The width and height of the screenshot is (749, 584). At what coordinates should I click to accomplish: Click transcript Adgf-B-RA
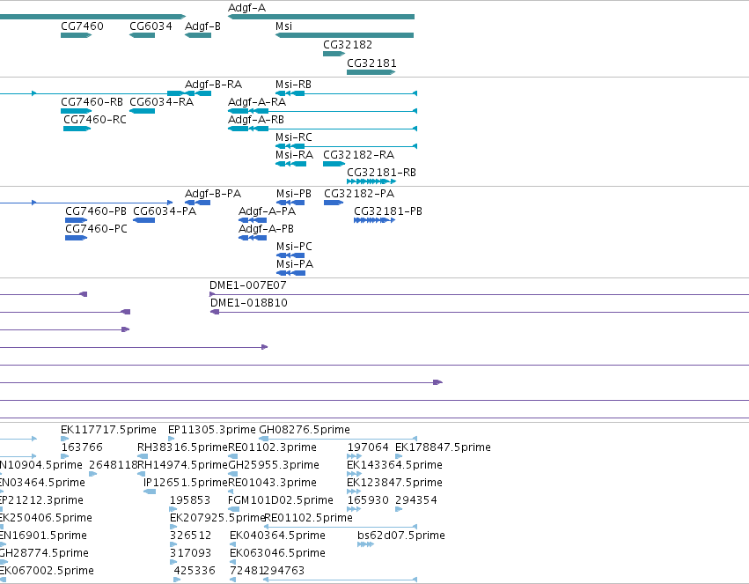coord(198,93)
